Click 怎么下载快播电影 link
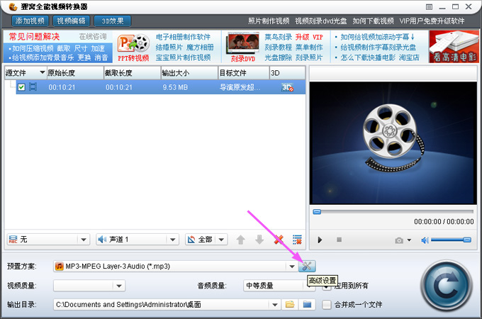This screenshot has height=319, width=482. pos(369,57)
